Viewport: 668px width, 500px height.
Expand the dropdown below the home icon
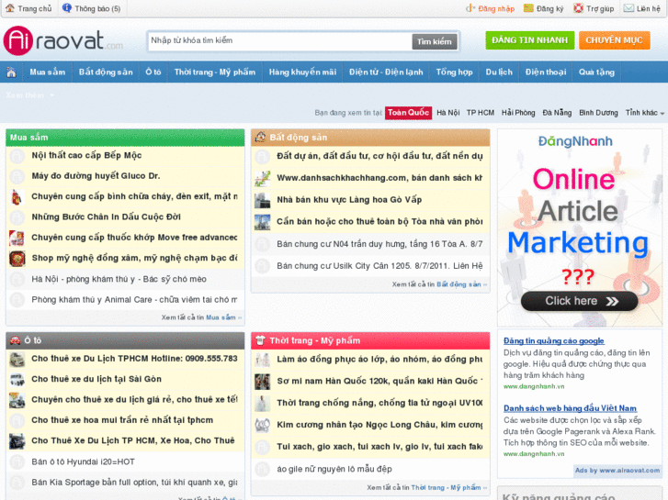pyautogui.click(x=30, y=94)
